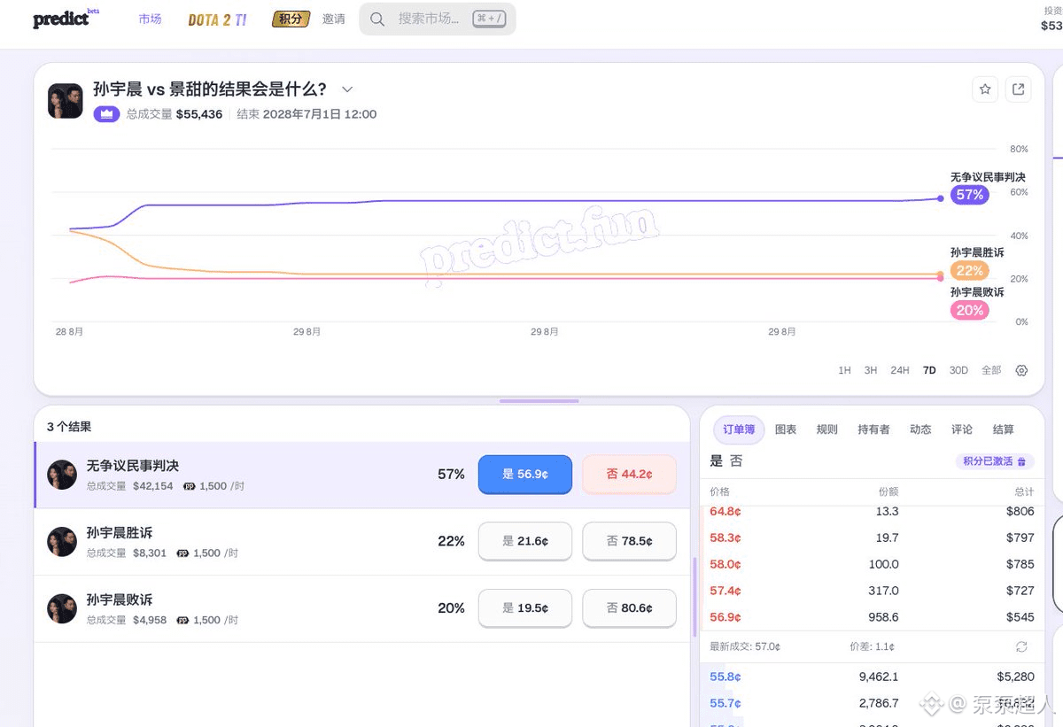1063x727 pixels.
Task: Click the 20% chart label badge
Action: 970,310
